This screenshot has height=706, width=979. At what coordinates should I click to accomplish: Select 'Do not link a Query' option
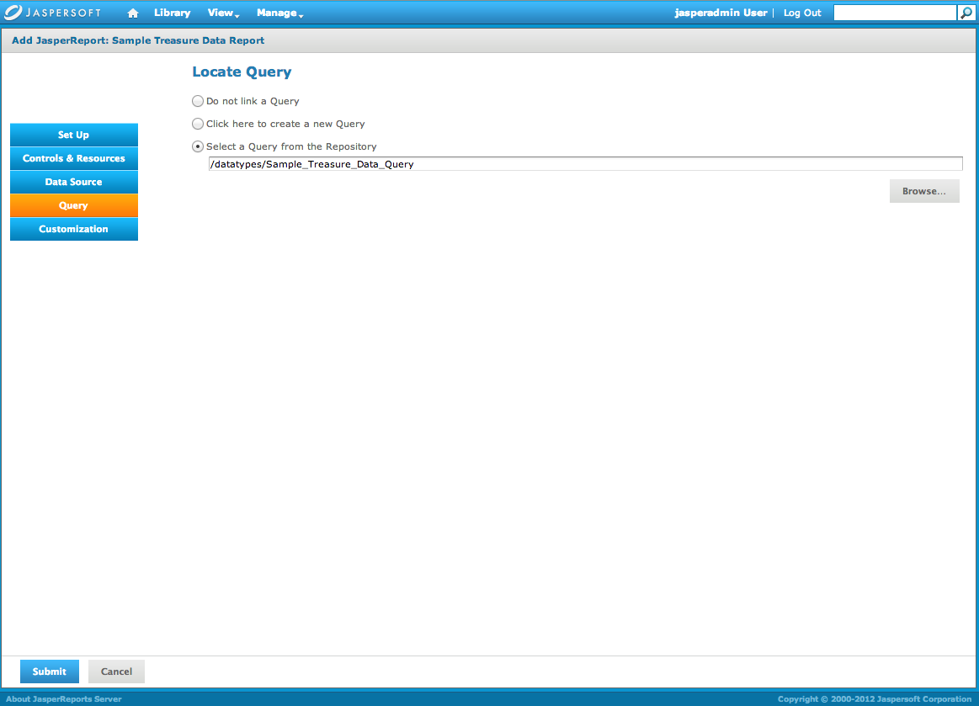197,101
